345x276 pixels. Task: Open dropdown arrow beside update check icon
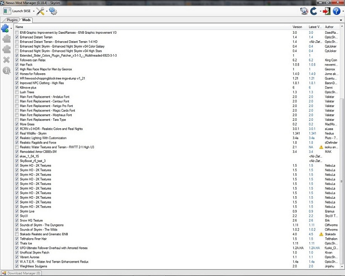[x=320, y=11]
